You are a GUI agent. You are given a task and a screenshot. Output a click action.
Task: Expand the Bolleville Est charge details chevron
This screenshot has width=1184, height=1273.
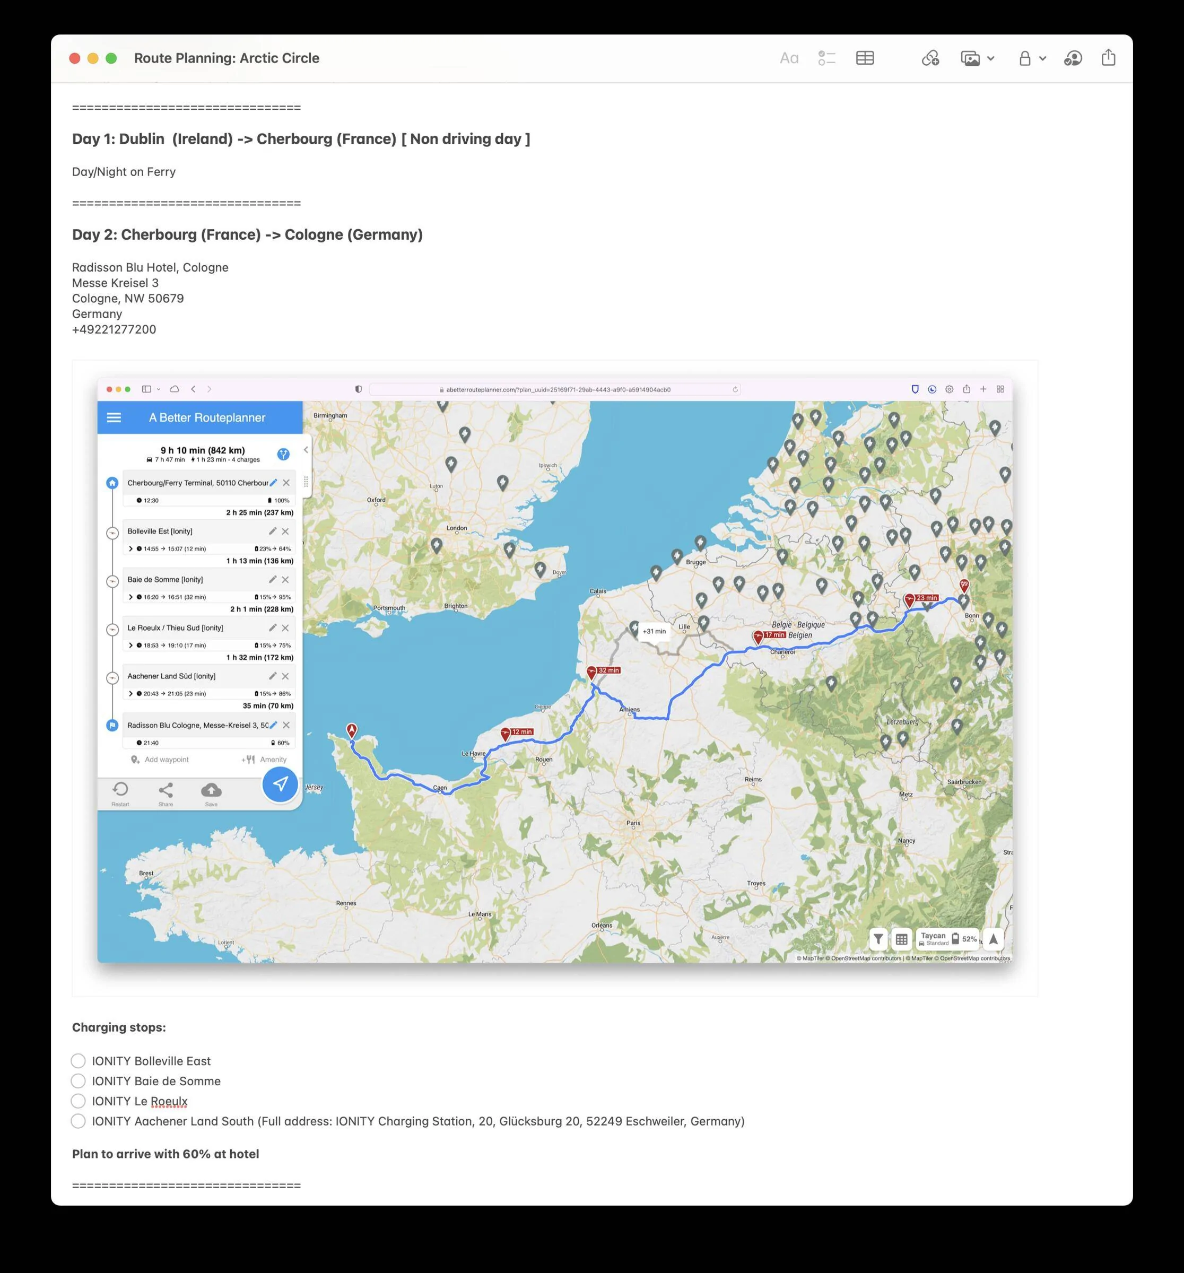[x=130, y=549]
